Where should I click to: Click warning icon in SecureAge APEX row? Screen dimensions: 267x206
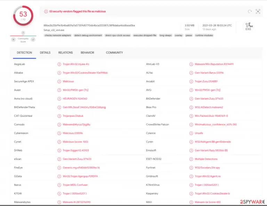tap(59, 81)
